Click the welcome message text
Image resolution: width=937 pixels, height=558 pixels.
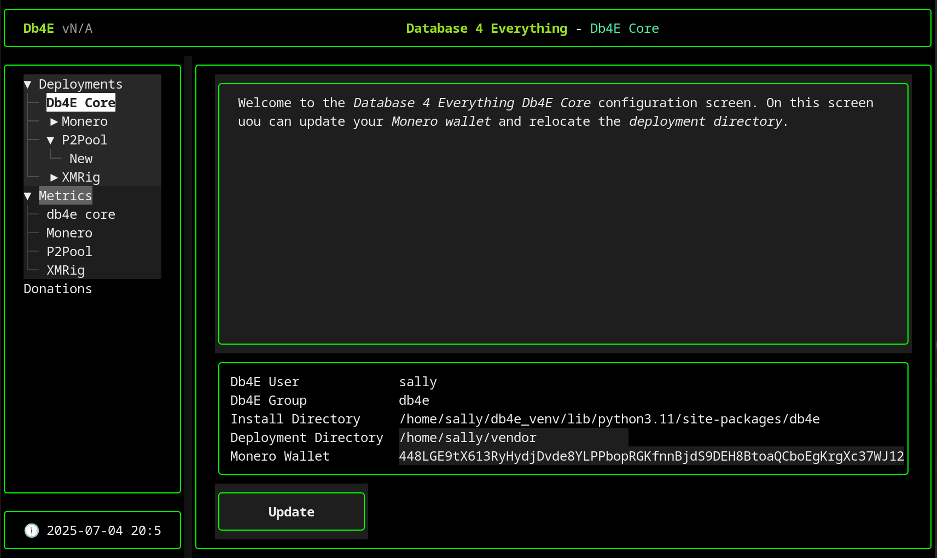556,112
